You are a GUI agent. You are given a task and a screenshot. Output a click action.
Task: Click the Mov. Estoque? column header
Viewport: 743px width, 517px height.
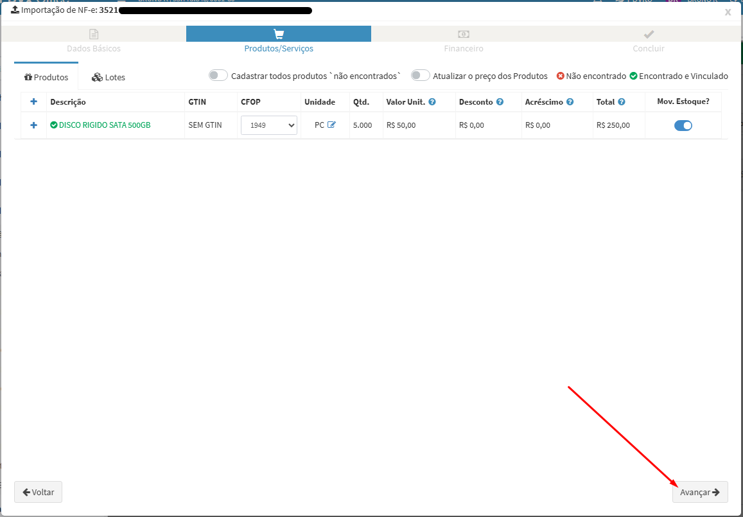[683, 101]
